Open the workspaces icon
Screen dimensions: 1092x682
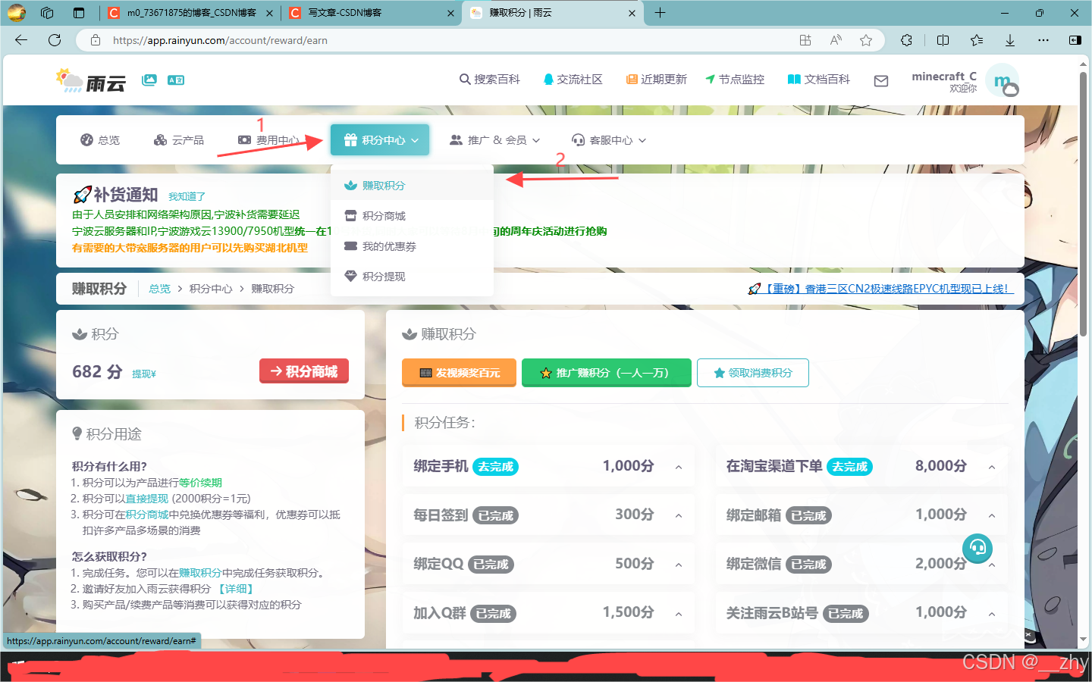pyautogui.click(x=47, y=12)
